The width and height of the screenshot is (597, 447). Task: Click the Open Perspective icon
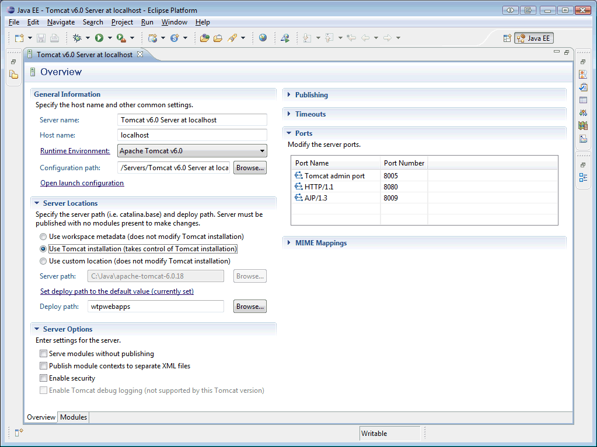pos(507,38)
